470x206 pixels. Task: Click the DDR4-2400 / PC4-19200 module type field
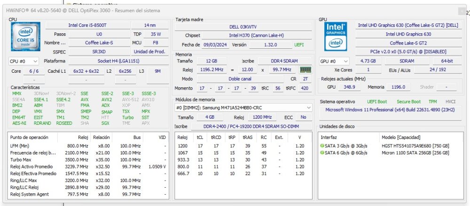[251, 126]
